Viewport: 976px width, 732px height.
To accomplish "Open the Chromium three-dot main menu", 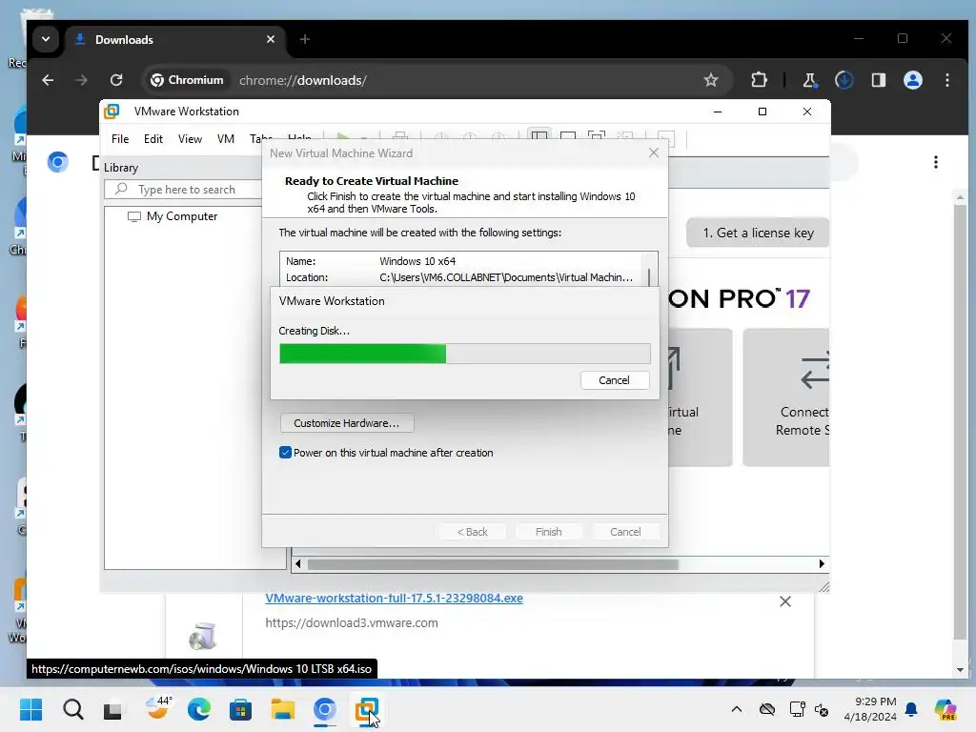I will tap(947, 80).
